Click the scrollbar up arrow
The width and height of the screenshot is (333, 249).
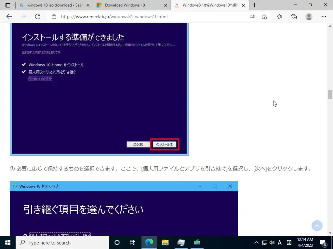tap(330, 26)
